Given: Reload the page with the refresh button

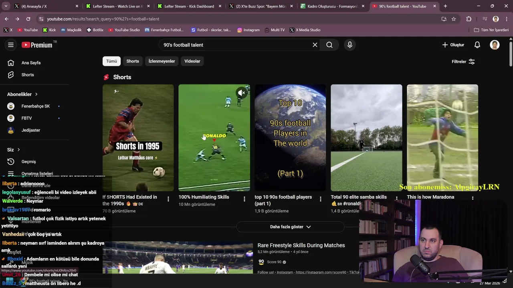Looking at the screenshot, I should pos(28,19).
